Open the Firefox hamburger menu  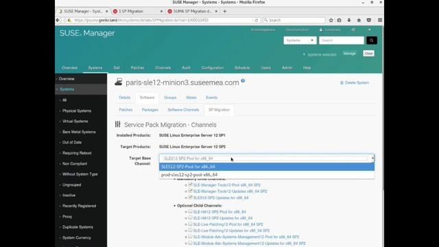coord(380,20)
